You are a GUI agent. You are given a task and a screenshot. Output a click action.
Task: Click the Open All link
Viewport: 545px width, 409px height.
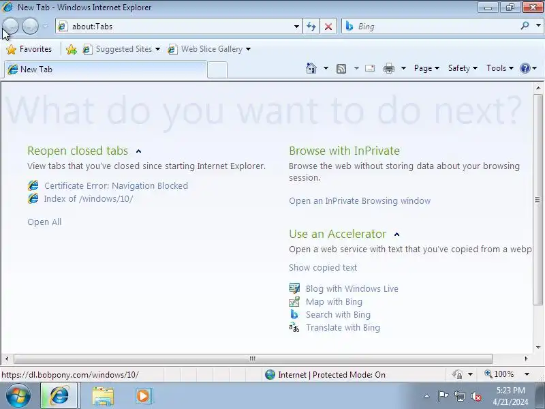(x=44, y=222)
